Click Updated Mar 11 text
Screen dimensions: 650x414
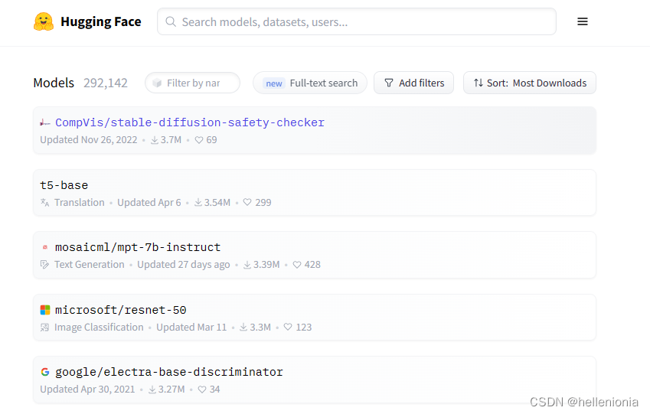[191, 327]
